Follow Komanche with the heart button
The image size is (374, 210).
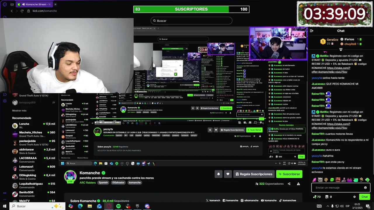(228, 174)
